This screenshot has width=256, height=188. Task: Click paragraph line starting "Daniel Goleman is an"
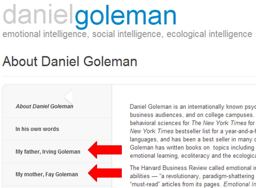[193, 107]
